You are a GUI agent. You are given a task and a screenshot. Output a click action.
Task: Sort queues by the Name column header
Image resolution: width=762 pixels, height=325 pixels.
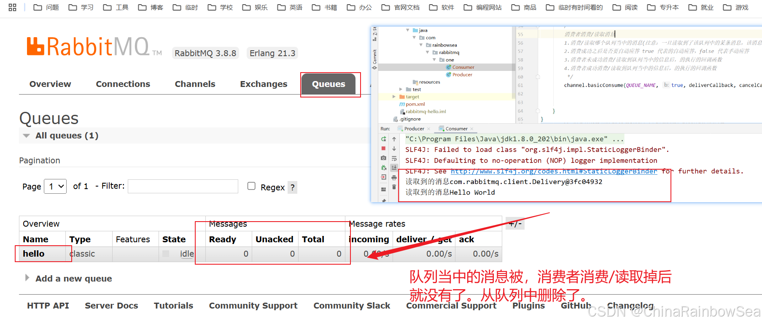click(x=35, y=239)
